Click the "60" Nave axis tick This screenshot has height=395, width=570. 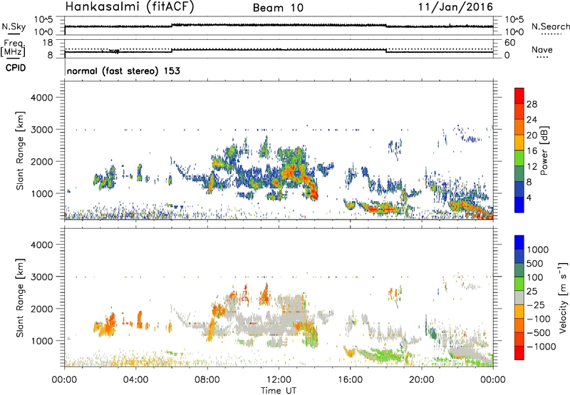click(510, 43)
